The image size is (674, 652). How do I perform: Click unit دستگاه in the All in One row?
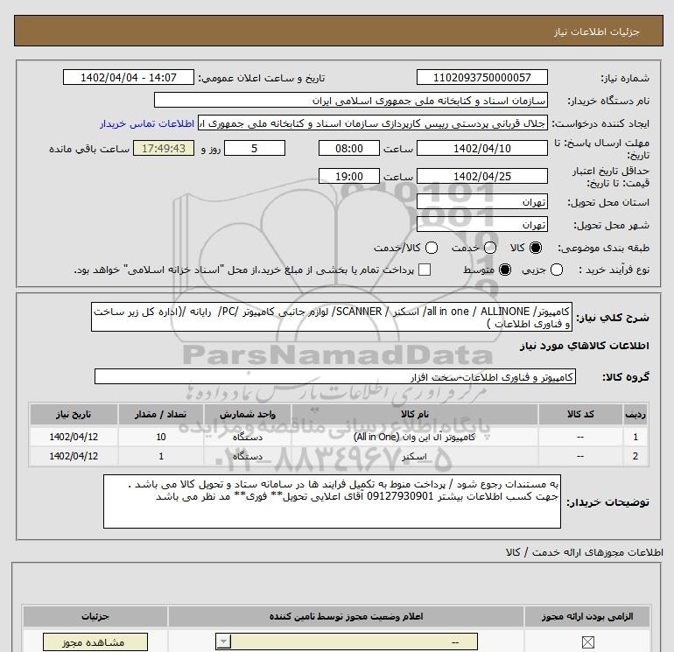click(248, 437)
